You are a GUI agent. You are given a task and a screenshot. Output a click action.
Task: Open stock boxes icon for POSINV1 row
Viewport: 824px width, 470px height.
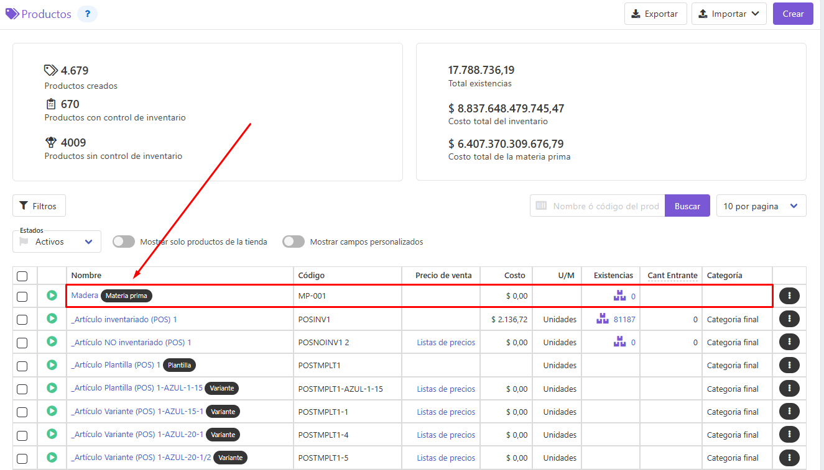click(602, 319)
